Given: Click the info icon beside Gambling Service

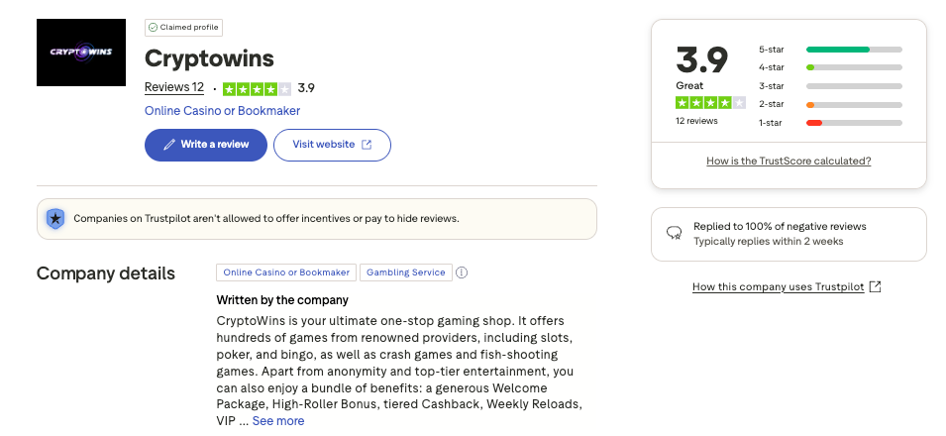Looking at the screenshot, I should click(462, 272).
